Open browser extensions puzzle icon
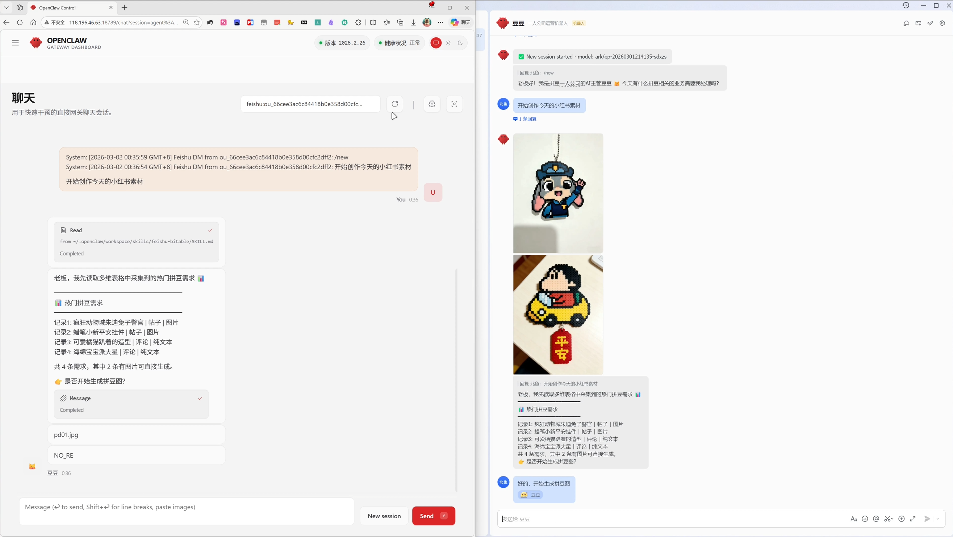 click(358, 22)
